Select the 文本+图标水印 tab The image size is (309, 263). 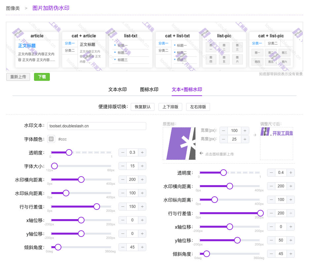pos(187,89)
